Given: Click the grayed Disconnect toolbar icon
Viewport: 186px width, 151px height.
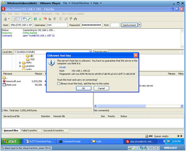Looking at the screenshot, I should pos(50,19).
